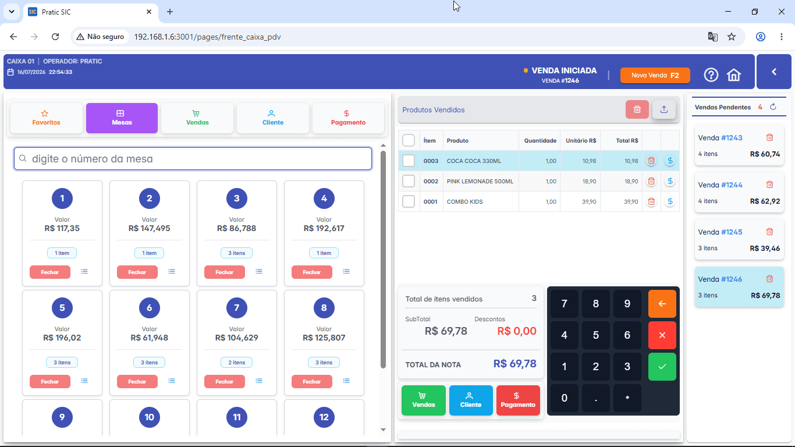
Task: Click the Não seguro site info chip
Action: tap(101, 37)
